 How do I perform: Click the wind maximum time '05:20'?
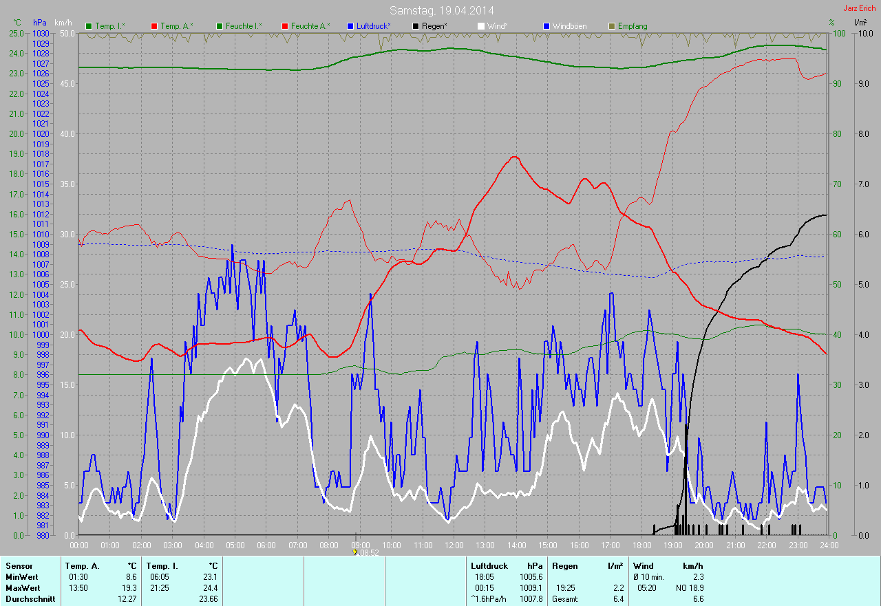coord(648,587)
